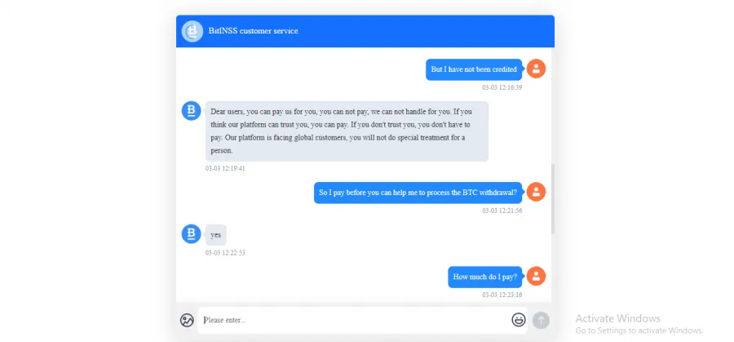Click user avatar beside "But I have not been credited"
This screenshot has height=342, width=734.
536,69
